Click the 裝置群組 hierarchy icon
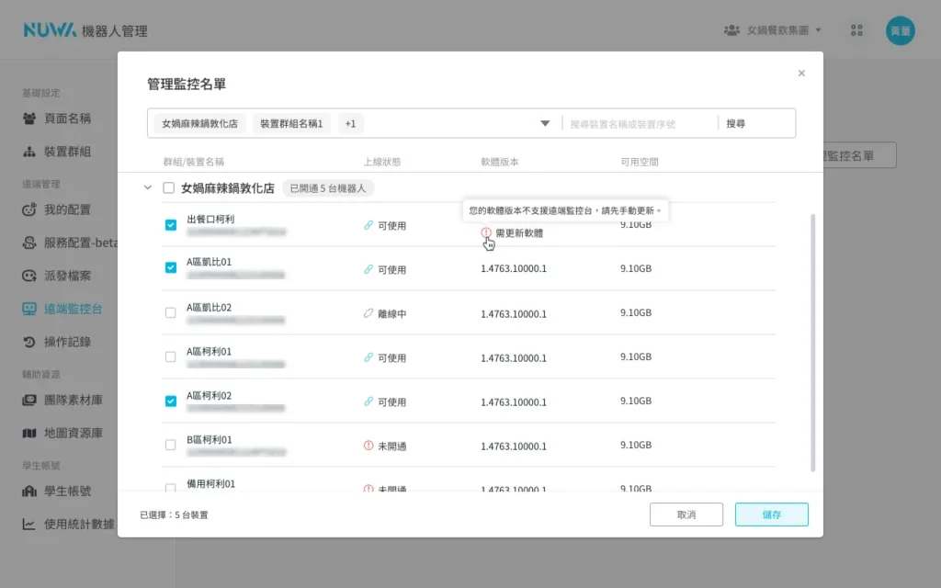The width and height of the screenshot is (941, 588). point(28,152)
